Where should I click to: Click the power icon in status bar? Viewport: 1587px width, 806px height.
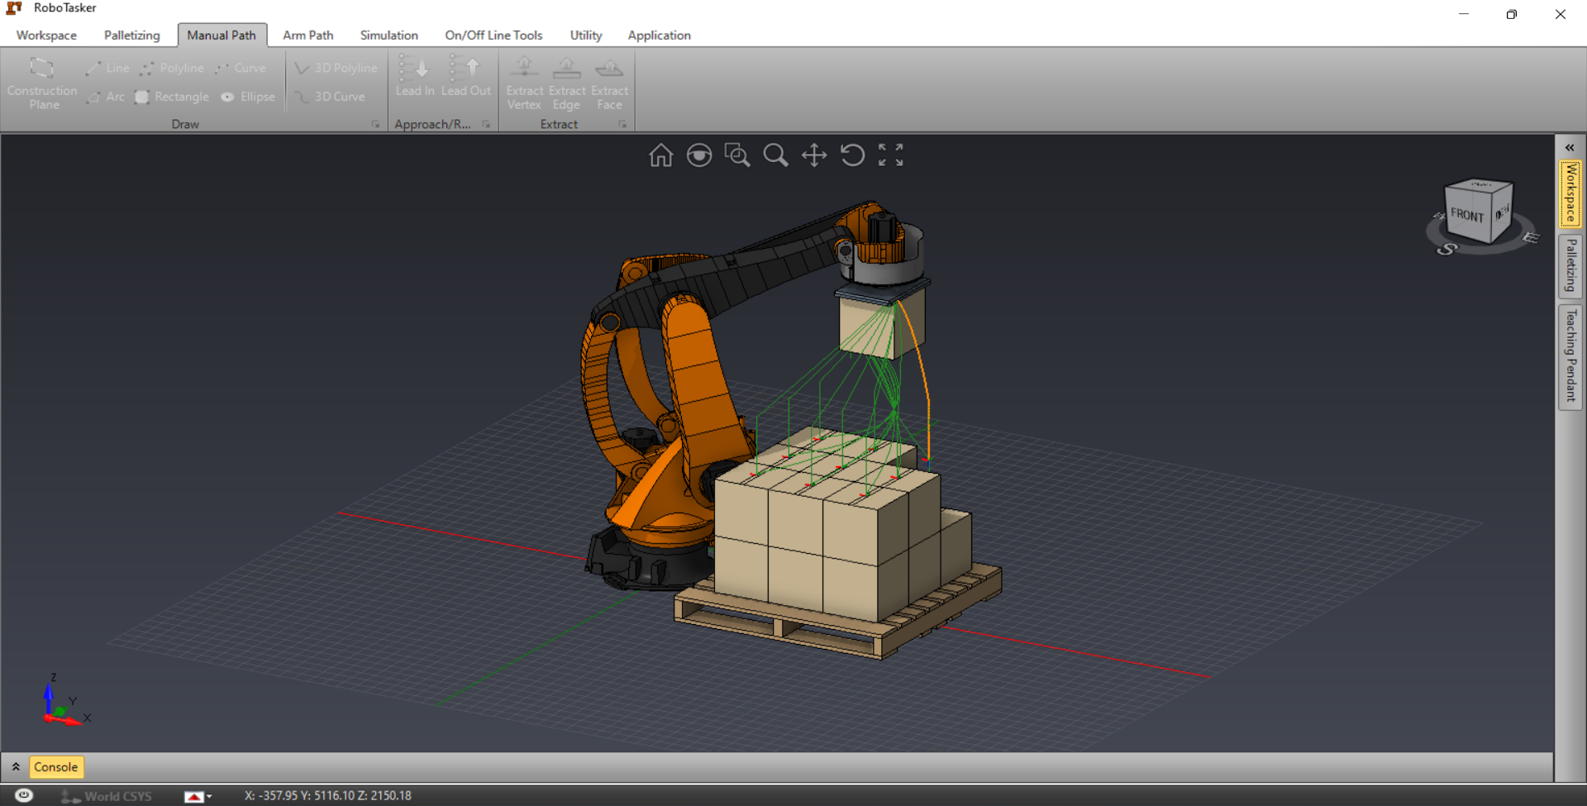(x=24, y=795)
